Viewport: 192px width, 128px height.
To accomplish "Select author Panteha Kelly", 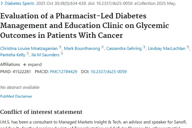I will point(13,55).
